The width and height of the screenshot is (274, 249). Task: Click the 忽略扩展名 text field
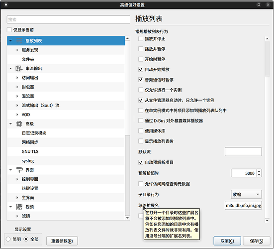[x=243, y=205]
